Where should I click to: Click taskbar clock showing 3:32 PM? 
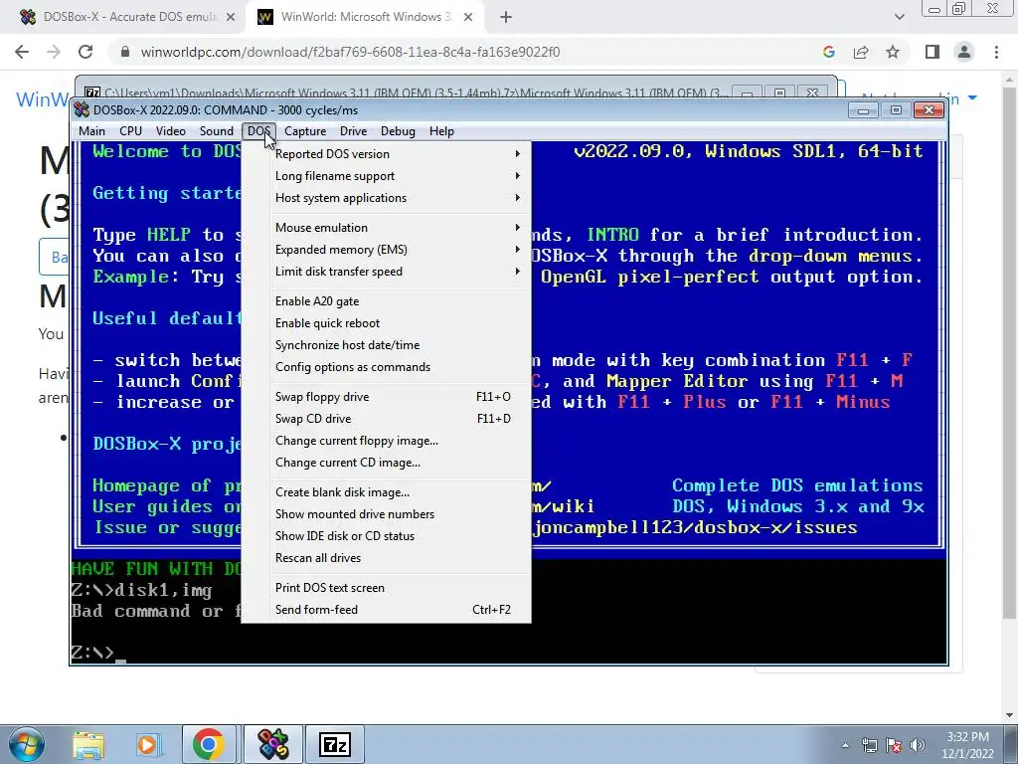click(x=967, y=745)
